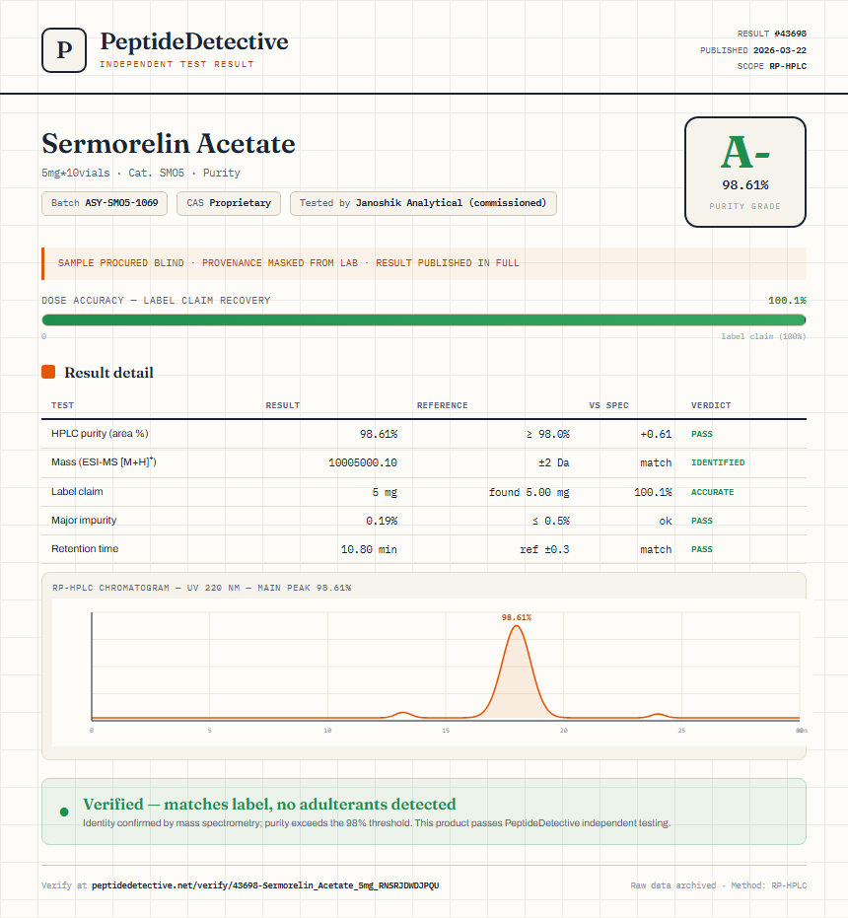848x918 pixels.
Task: Click the PeptideDetective brand name
Action: click(194, 41)
